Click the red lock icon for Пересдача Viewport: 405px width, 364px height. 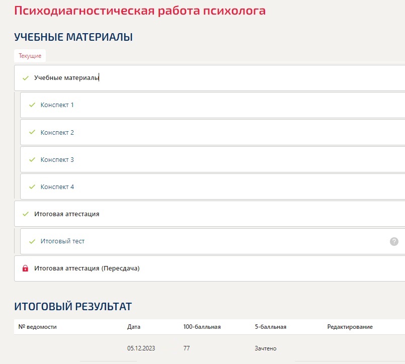[26, 268]
